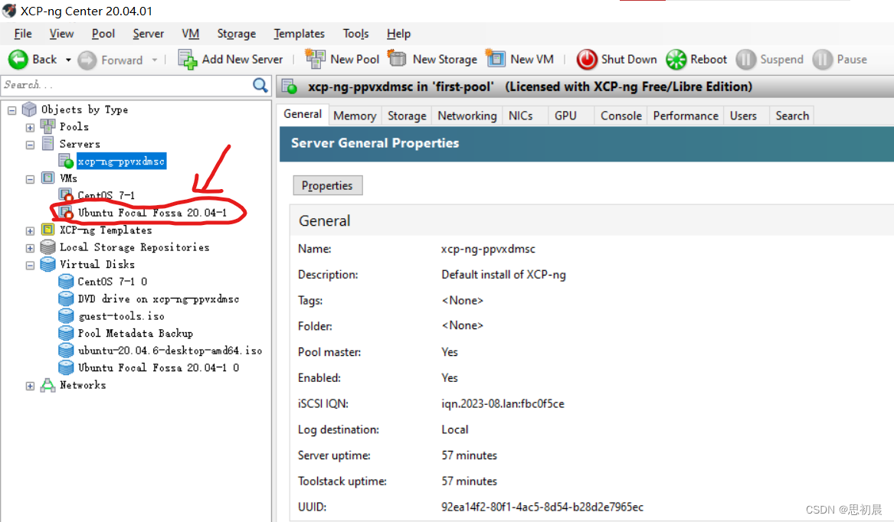Open the Back history dropdown arrow
Viewport: 894px width, 522px height.
click(68, 60)
